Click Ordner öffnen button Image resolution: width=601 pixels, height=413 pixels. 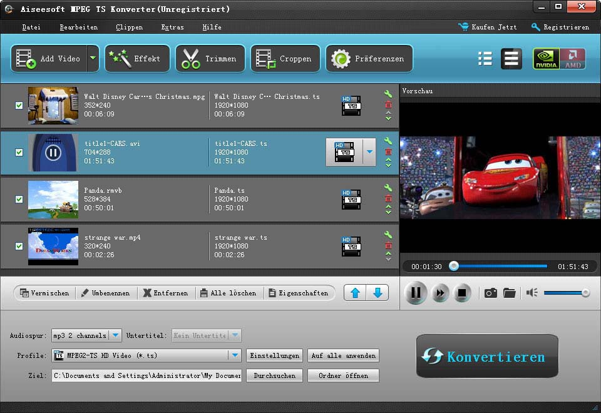pos(344,375)
